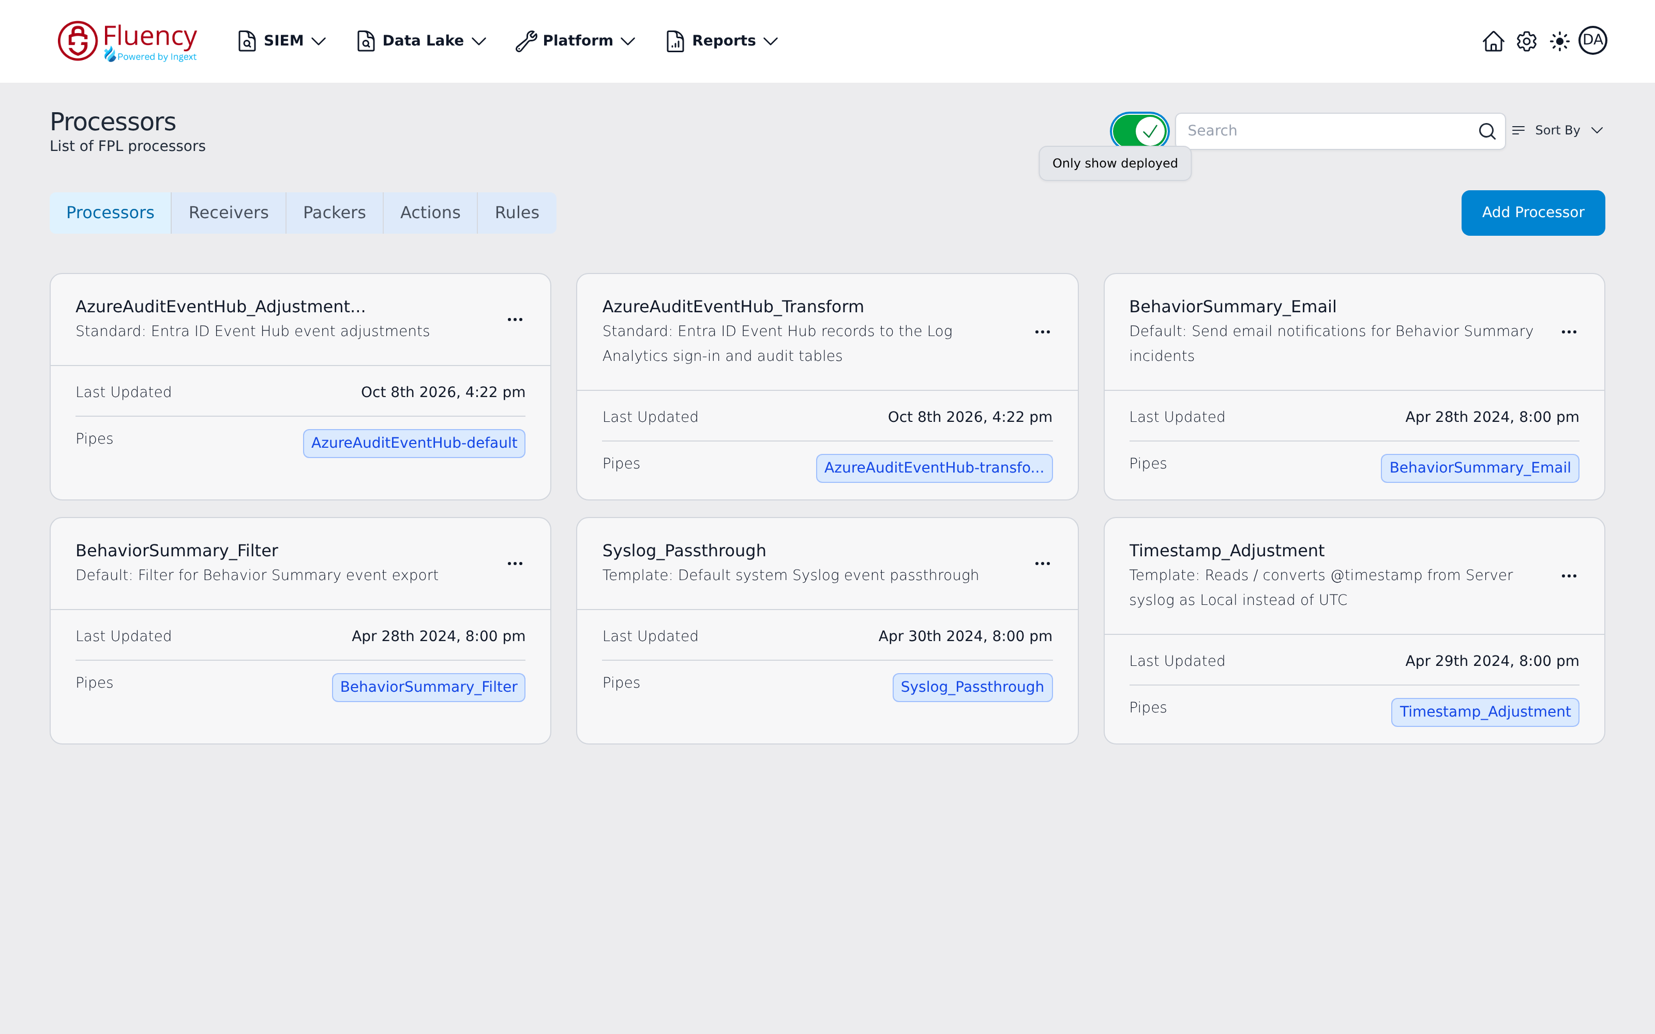Open the SIEM menu label
Screen dimensions: 1655x1034
click(284, 40)
